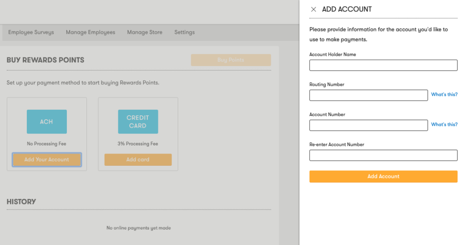Close the Add Account panel
This screenshot has height=245, width=466.
click(x=313, y=10)
